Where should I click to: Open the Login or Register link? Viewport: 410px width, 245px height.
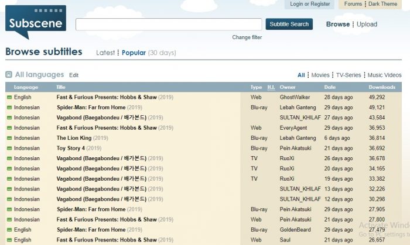310,4
